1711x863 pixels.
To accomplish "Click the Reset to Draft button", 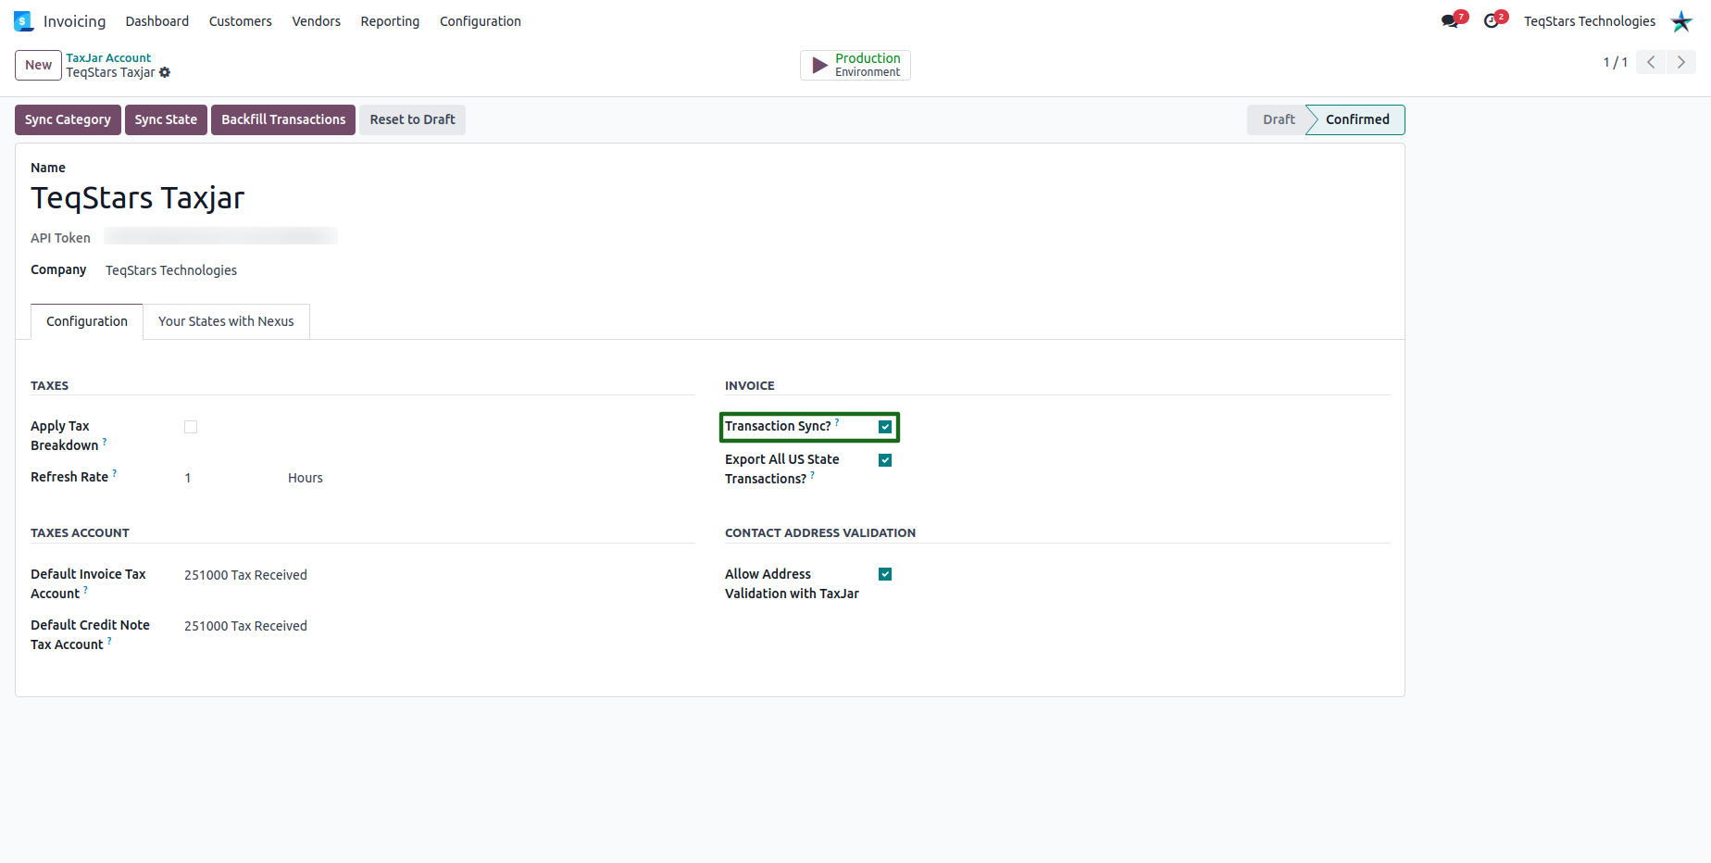I will [x=412, y=119].
